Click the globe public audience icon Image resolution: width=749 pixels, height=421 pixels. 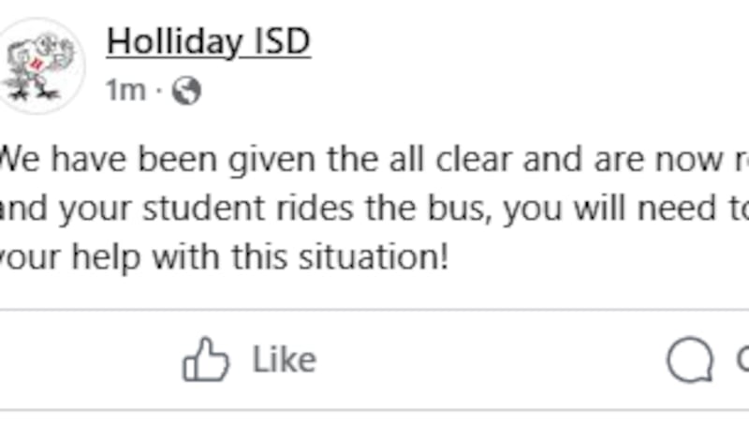pyautogui.click(x=186, y=91)
